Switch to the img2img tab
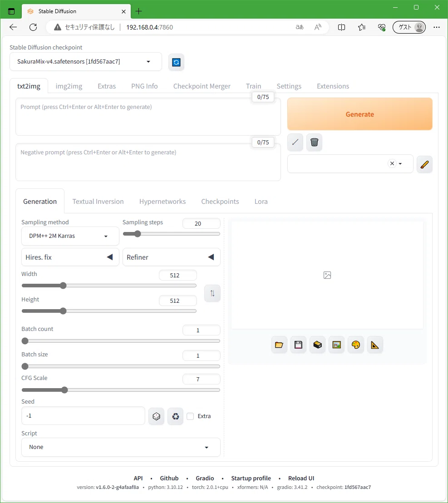This screenshot has width=448, height=503. (69, 86)
